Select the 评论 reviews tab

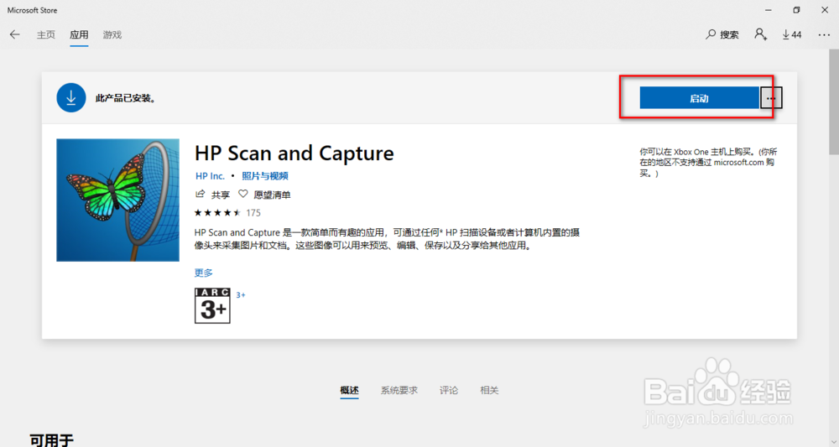pos(449,390)
